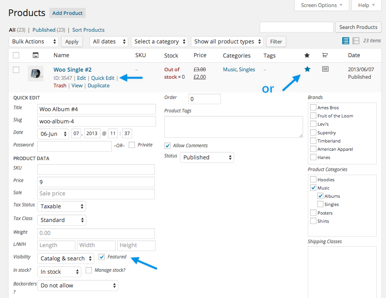
Task: Click the Add Product button
Action: (67, 13)
